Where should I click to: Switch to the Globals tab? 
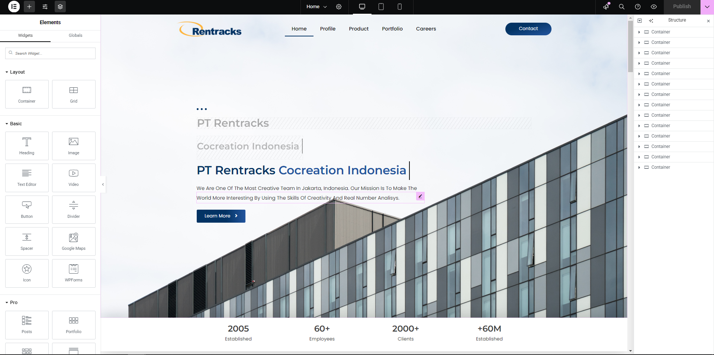[75, 35]
